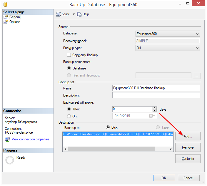Click the database icon in title bar
The width and height of the screenshot is (207, 186).
5,5
